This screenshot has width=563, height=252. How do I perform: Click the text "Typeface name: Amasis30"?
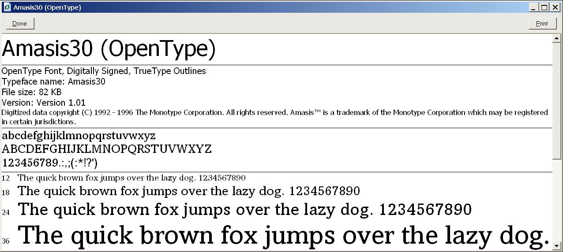54,82
